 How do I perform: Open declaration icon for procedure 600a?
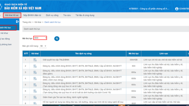click(35, 72)
